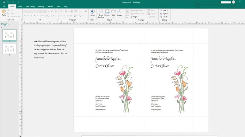Toggle Bold formatting

click(x=25, y=16)
